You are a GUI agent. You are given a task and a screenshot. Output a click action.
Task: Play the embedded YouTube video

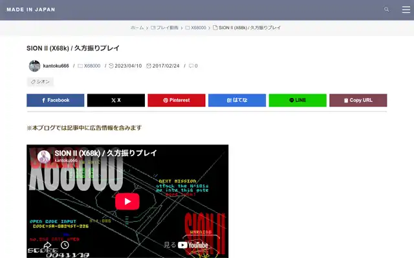(x=127, y=201)
